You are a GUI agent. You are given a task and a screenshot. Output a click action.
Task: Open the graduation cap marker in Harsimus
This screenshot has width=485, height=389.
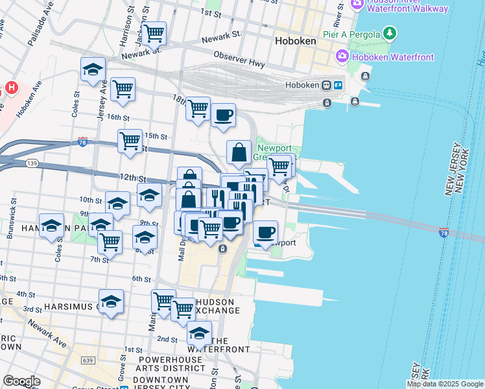[112, 302]
